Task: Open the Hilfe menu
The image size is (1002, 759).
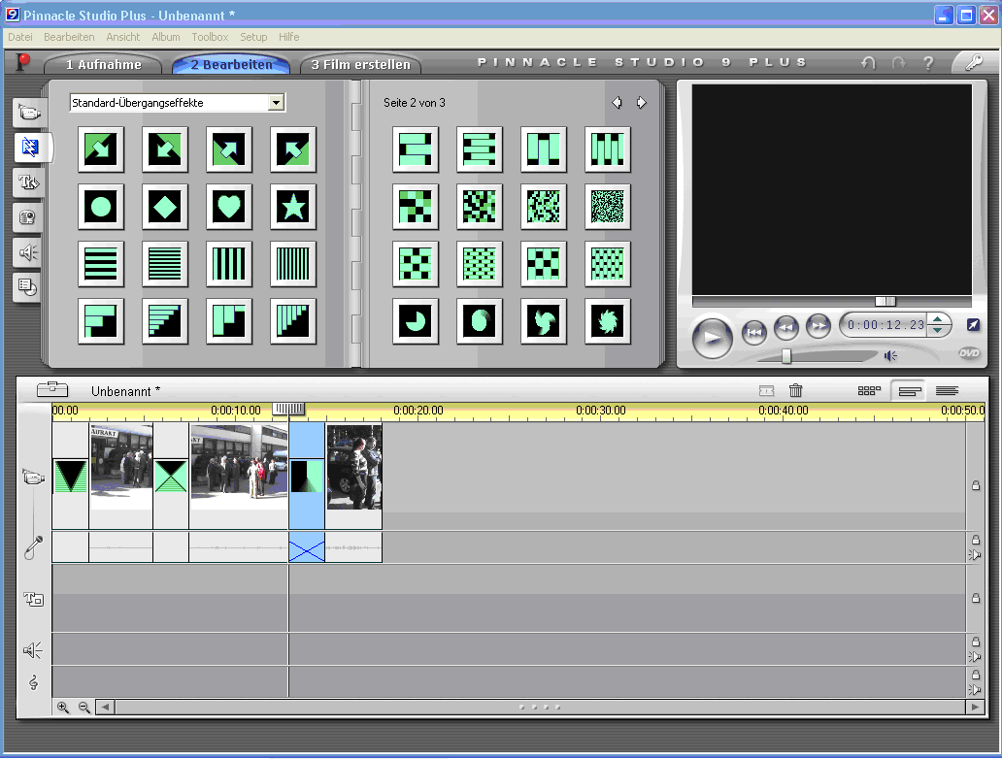Action: tap(288, 37)
